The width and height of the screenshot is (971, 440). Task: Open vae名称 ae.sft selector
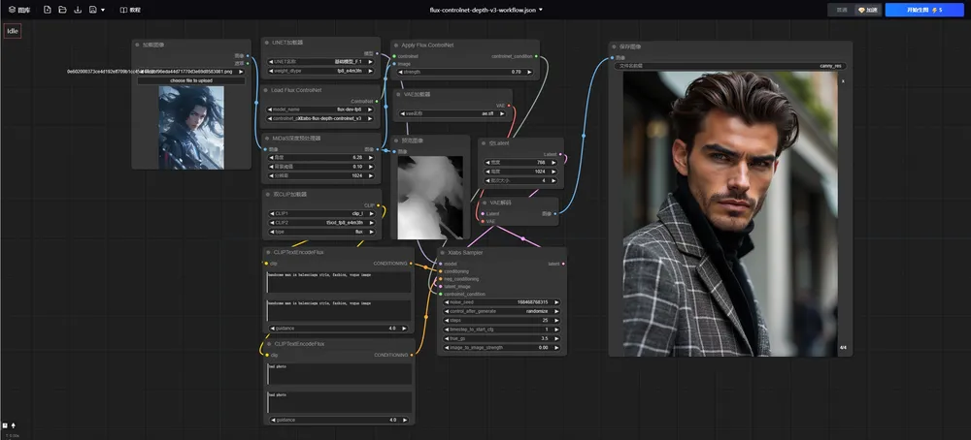pos(452,114)
